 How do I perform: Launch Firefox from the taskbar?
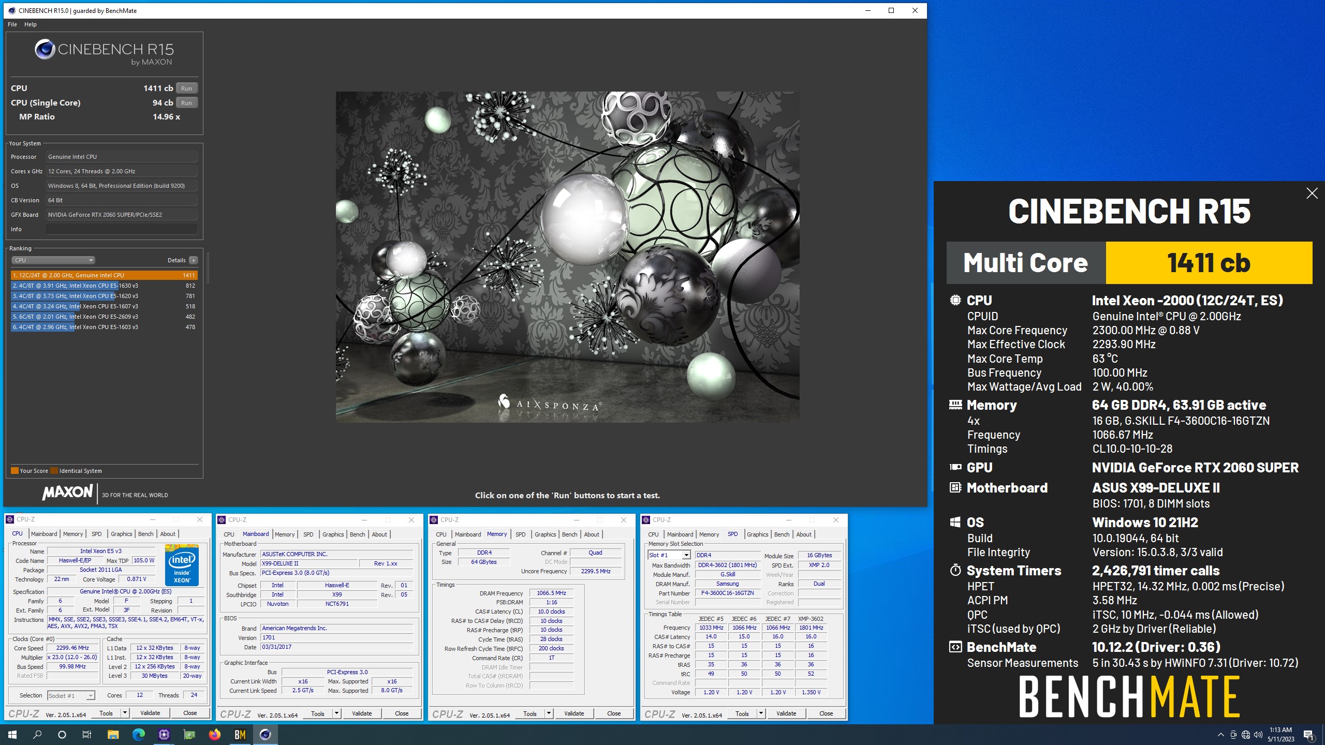214,734
